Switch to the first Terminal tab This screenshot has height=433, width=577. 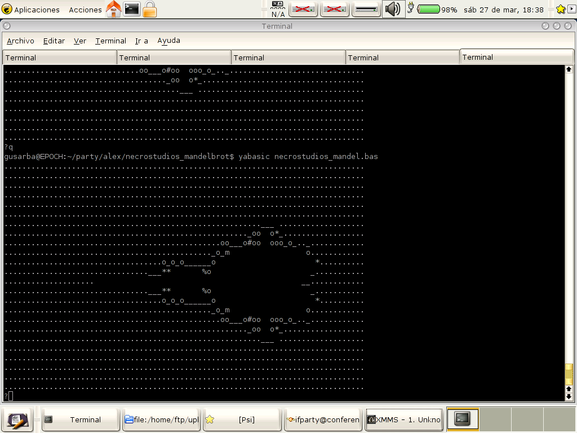click(x=59, y=58)
